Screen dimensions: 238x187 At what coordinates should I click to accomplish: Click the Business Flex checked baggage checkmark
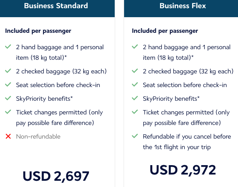[135, 71]
